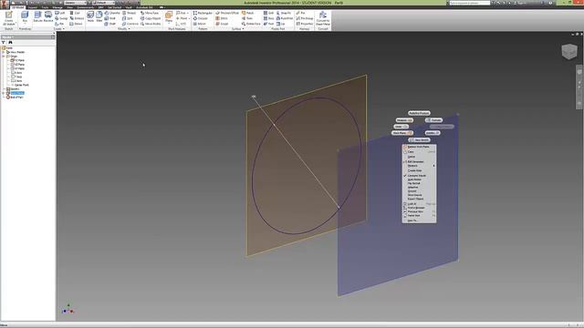
Task: Click the Work Plane icon in ribbon
Action: pos(169,17)
